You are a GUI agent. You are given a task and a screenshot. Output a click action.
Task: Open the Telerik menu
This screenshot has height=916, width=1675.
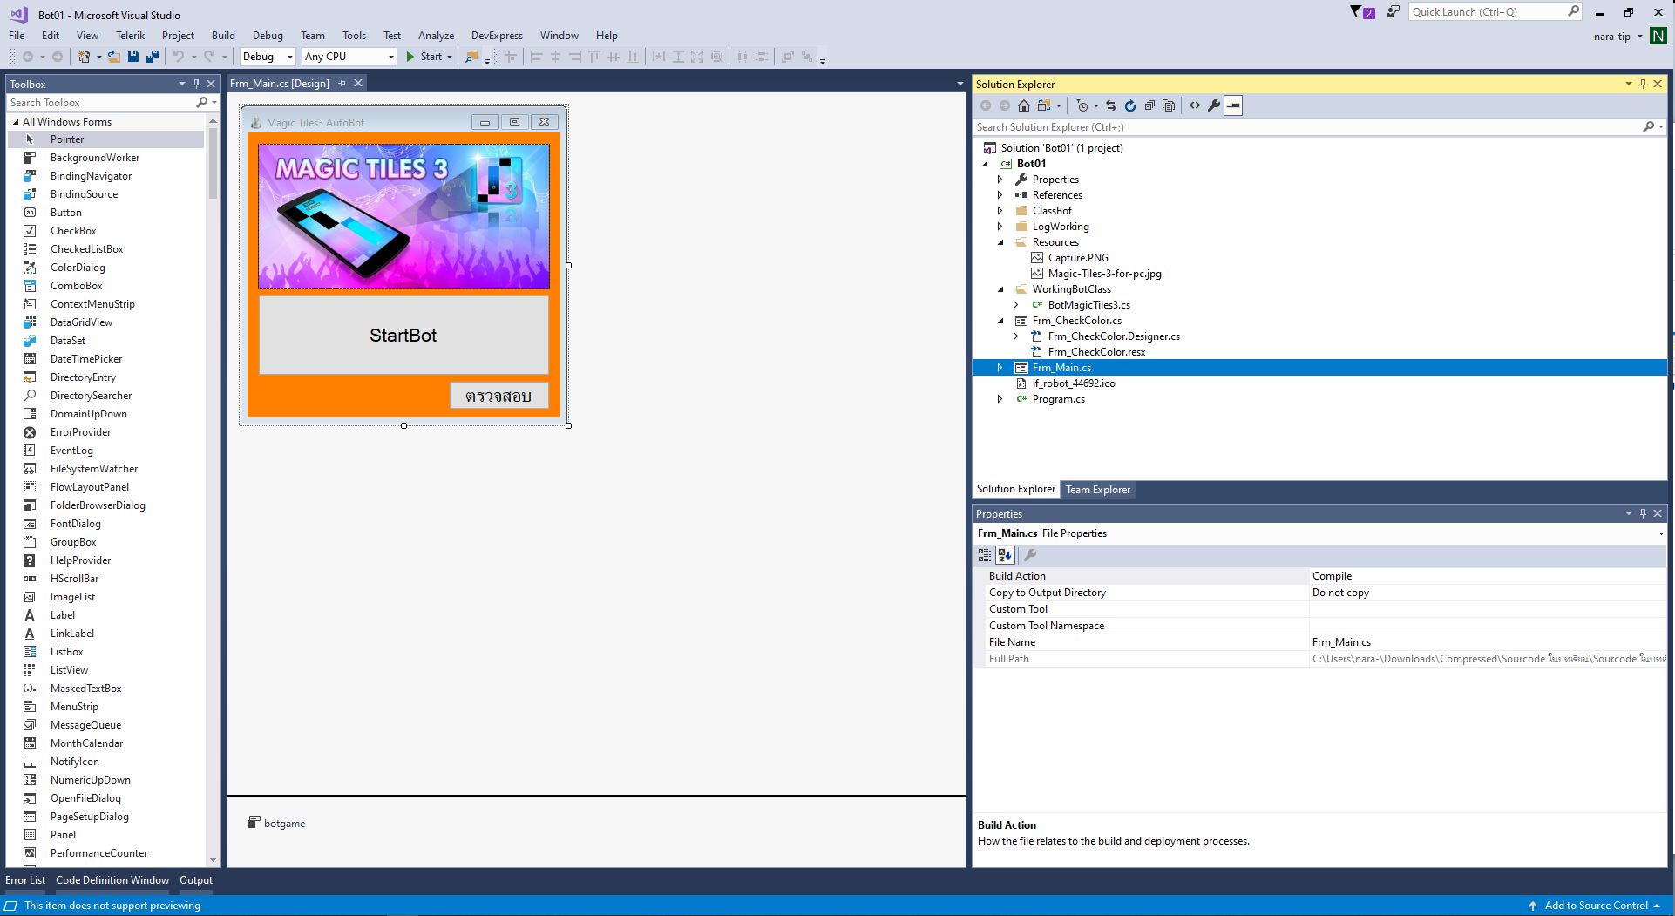click(131, 36)
